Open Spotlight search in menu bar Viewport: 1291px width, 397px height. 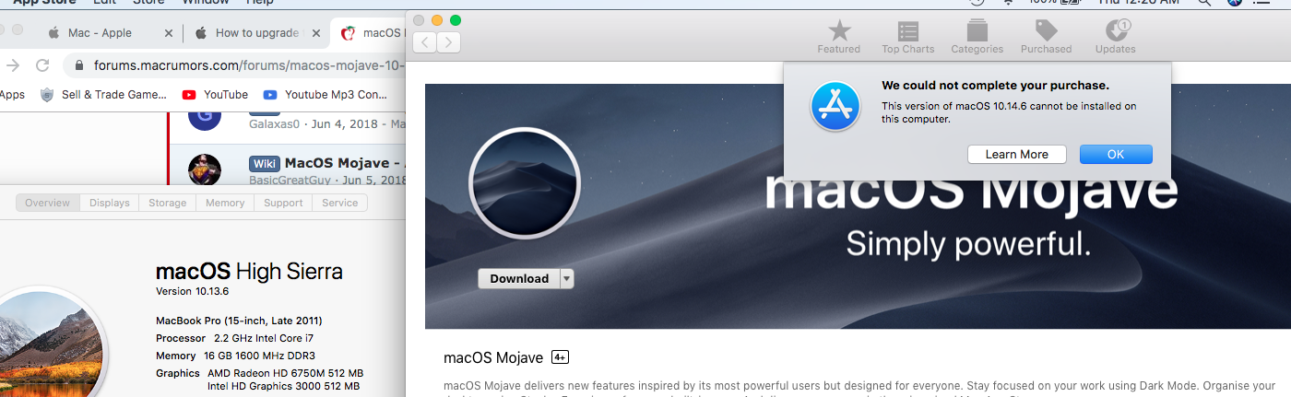(1204, 2)
